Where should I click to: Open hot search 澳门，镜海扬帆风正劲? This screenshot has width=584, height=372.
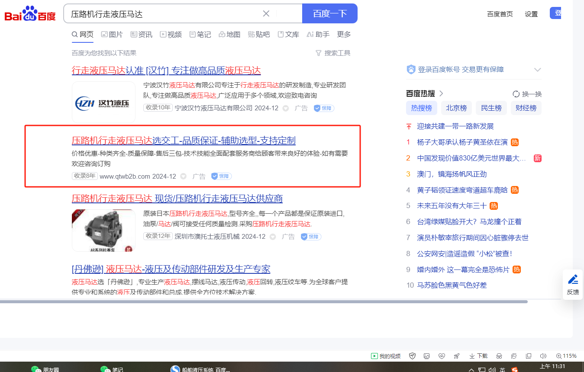[452, 174]
